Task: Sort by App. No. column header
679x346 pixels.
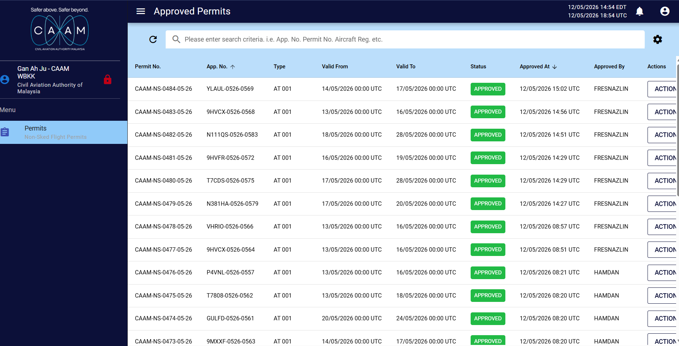Action: (x=217, y=67)
